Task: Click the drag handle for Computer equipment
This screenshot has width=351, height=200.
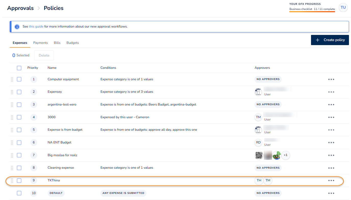Action: [x=12, y=79]
